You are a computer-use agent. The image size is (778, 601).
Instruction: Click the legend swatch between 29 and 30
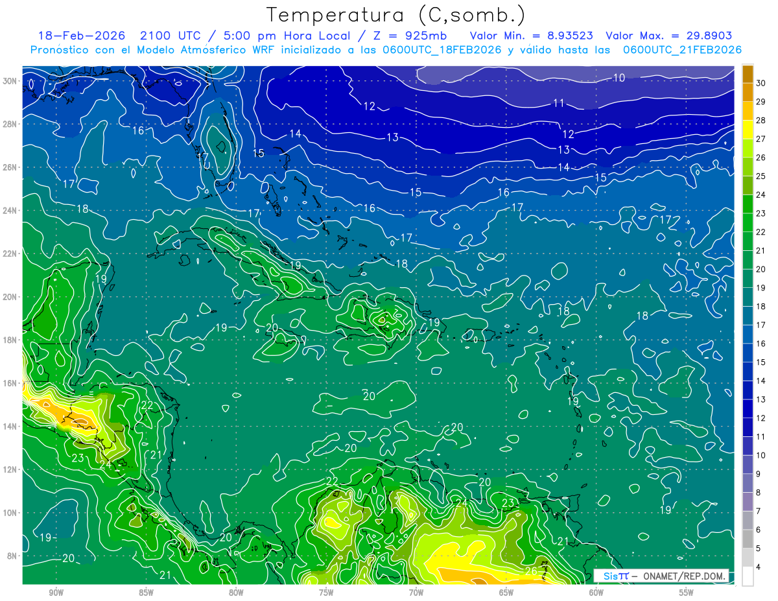click(748, 93)
